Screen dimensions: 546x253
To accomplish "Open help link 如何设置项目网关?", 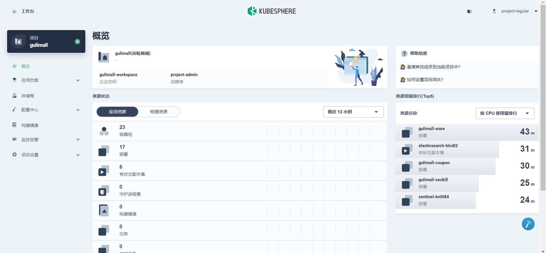I will coord(425,80).
